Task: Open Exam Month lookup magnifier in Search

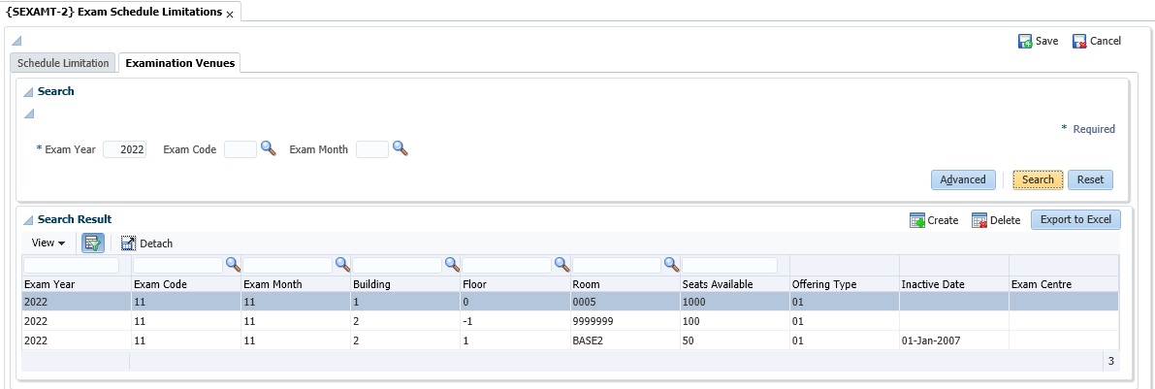Action: pos(400,148)
